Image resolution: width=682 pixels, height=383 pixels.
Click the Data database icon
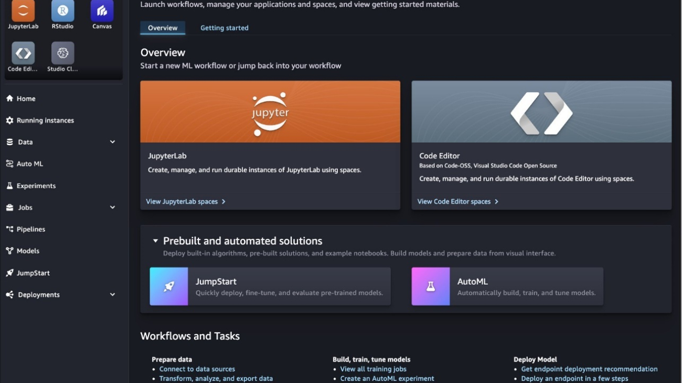9,142
